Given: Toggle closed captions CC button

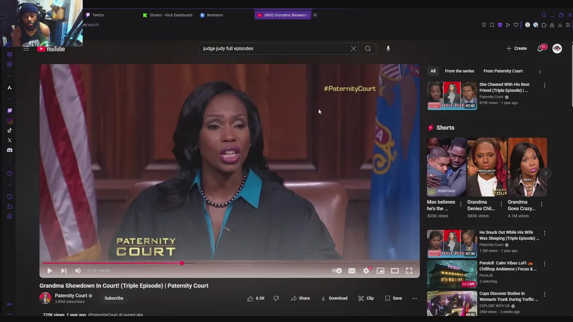Looking at the screenshot, I should point(352,271).
